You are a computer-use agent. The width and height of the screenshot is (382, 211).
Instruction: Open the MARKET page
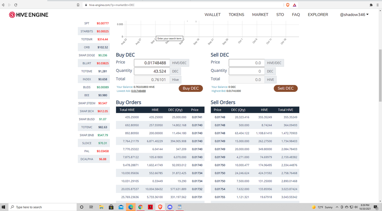coord(260,14)
